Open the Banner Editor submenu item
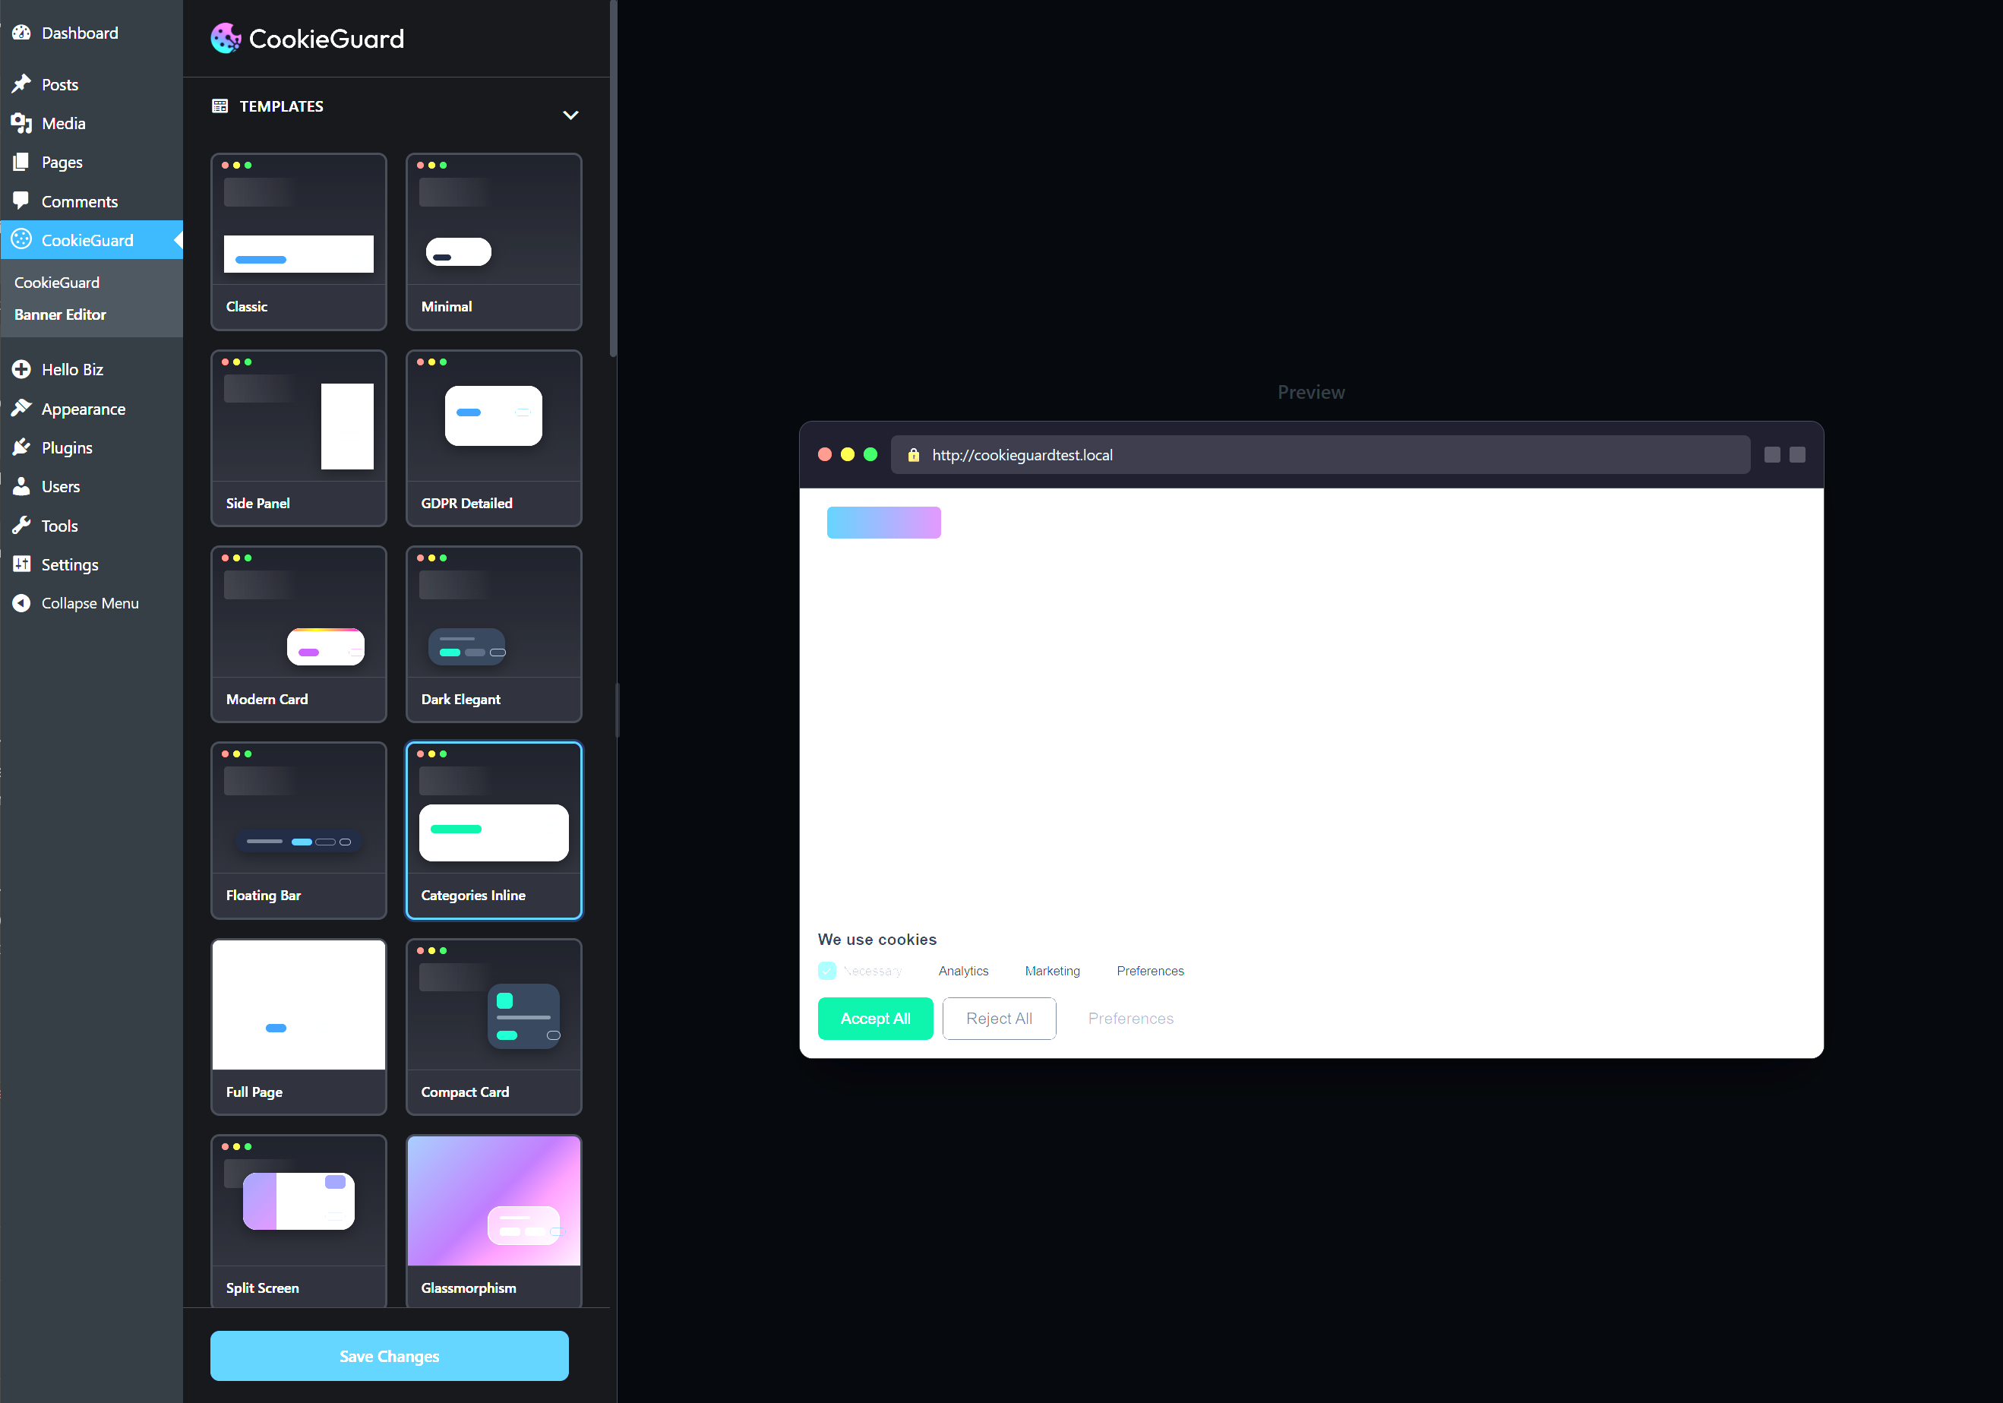 [x=60, y=314]
